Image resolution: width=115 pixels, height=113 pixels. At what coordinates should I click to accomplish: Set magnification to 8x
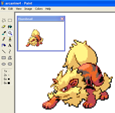point(7,83)
